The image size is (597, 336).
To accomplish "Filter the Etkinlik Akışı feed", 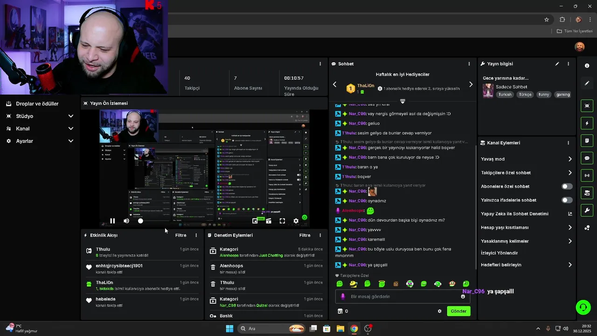I will [x=180, y=235].
